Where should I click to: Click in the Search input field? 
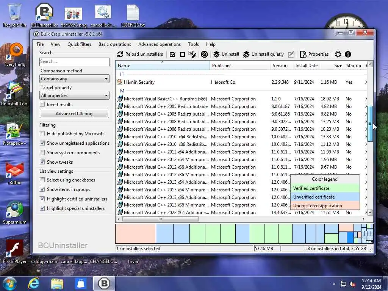coord(74,62)
